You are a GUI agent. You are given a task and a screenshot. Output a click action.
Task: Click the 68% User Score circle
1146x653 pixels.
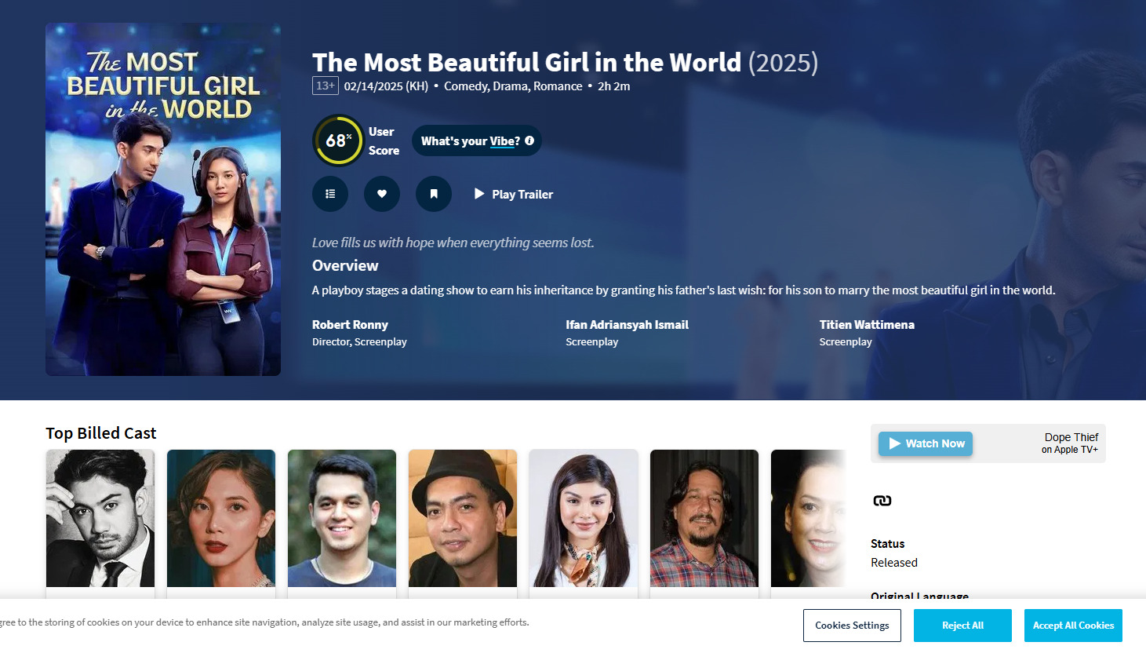click(338, 140)
